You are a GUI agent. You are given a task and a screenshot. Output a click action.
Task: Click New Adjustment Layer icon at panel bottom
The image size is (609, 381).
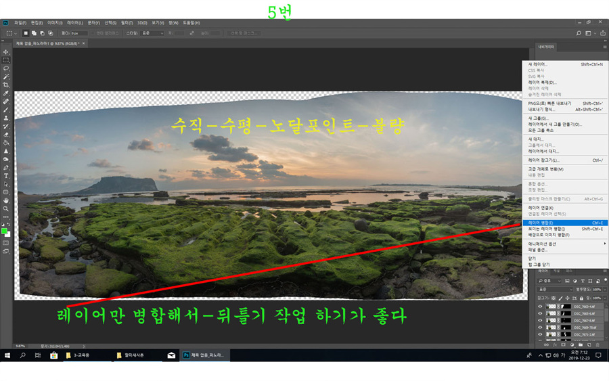point(572,345)
